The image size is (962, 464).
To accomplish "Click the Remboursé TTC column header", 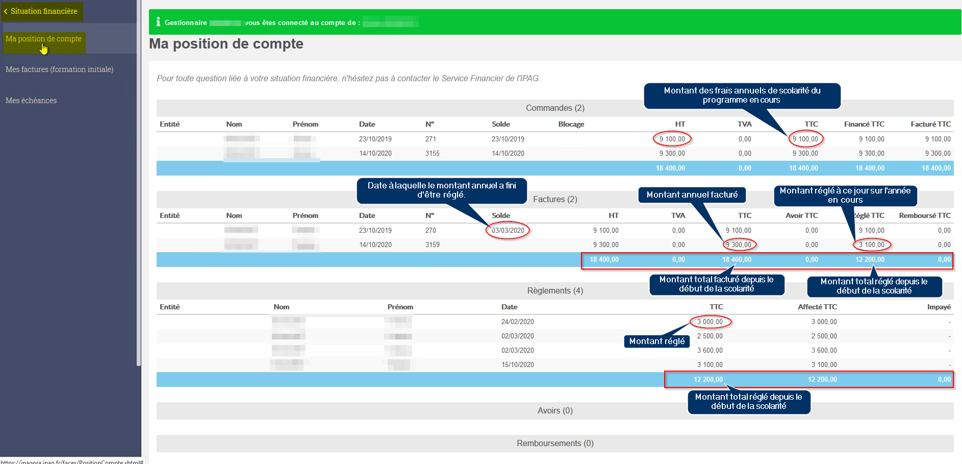I will tap(925, 215).
